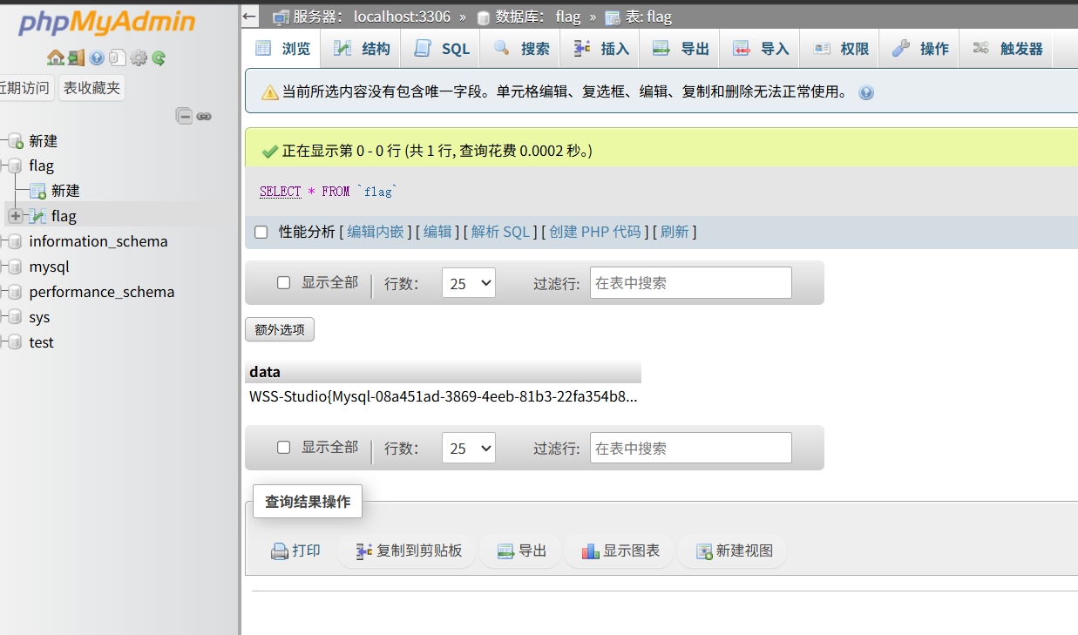
Task: Select mysql database in tree
Action: click(49, 267)
